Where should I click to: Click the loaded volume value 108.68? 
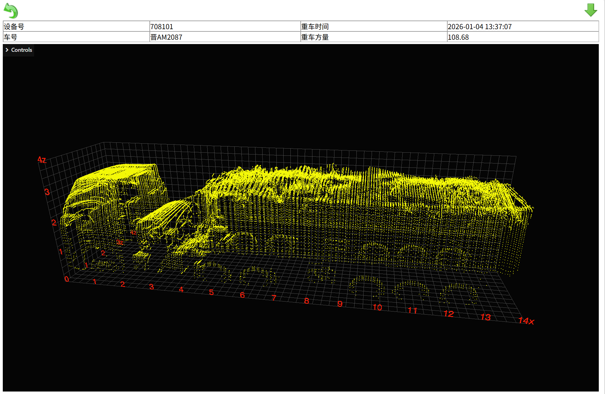click(x=458, y=37)
